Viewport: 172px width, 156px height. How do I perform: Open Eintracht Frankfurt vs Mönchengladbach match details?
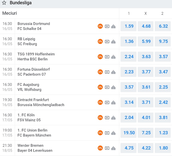(41, 102)
